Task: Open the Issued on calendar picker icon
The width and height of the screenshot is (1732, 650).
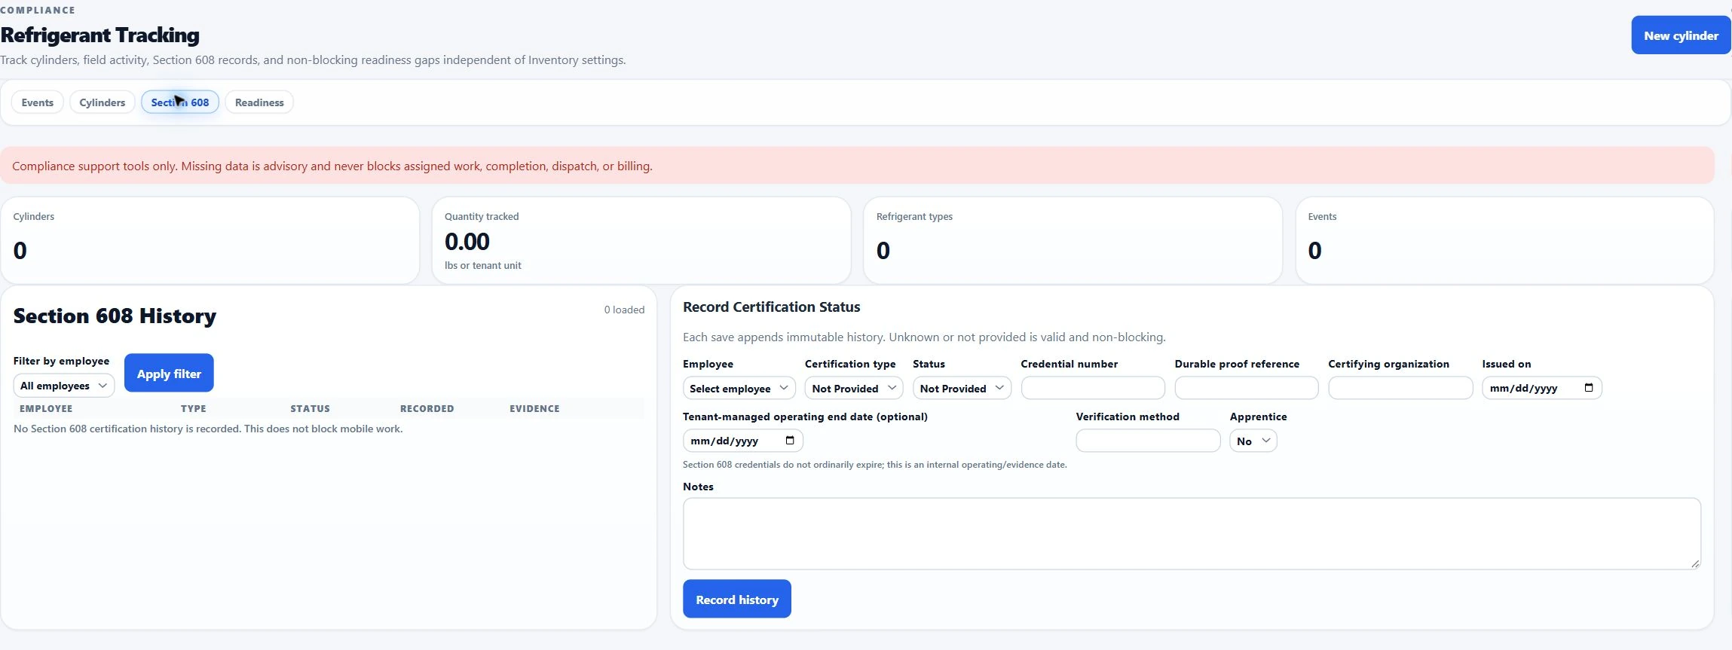Action: [1589, 388]
